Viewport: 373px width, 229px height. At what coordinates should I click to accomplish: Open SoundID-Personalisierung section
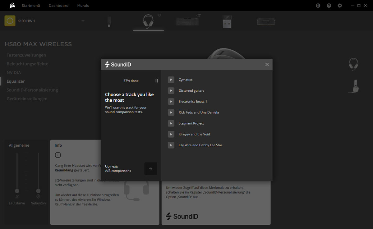[32, 90]
